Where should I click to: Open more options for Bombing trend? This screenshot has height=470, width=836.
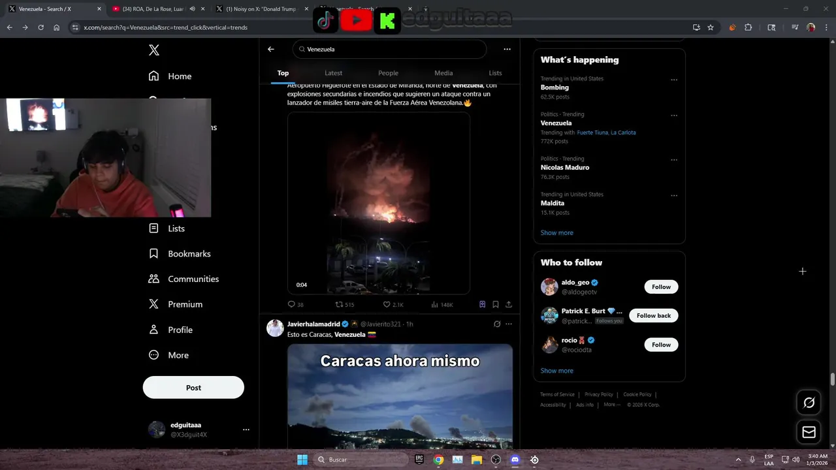click(674, 80)
